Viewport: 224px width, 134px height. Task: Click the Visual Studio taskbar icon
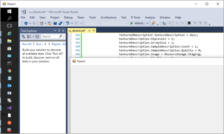(x=9, y=108)
